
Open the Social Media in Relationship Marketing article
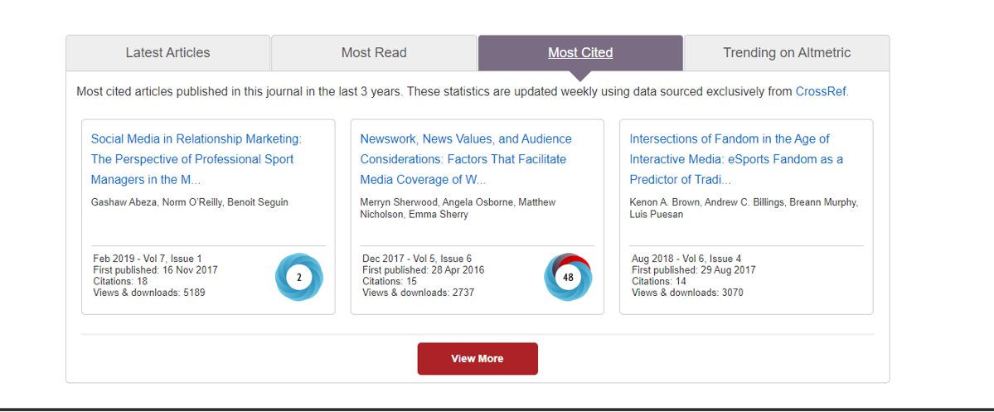click(x=196, y=159)
